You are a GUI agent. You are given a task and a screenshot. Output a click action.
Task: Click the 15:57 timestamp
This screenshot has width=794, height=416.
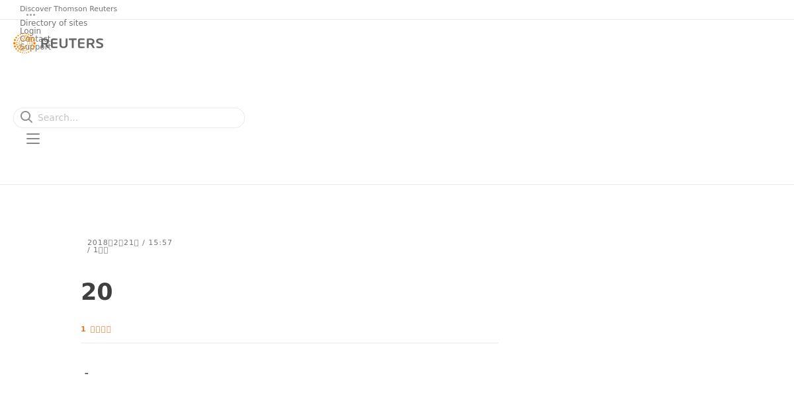click(x=160, y=242)
